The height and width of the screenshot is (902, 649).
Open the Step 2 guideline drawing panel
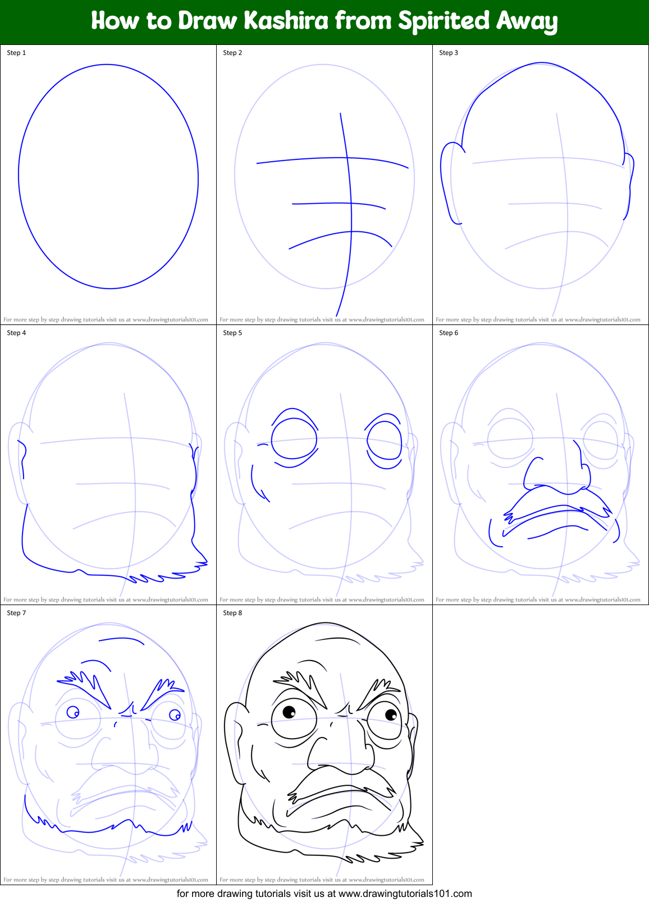[x=324, y=184]
